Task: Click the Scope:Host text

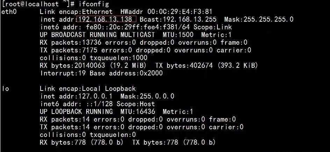Action: pos(136,104)
